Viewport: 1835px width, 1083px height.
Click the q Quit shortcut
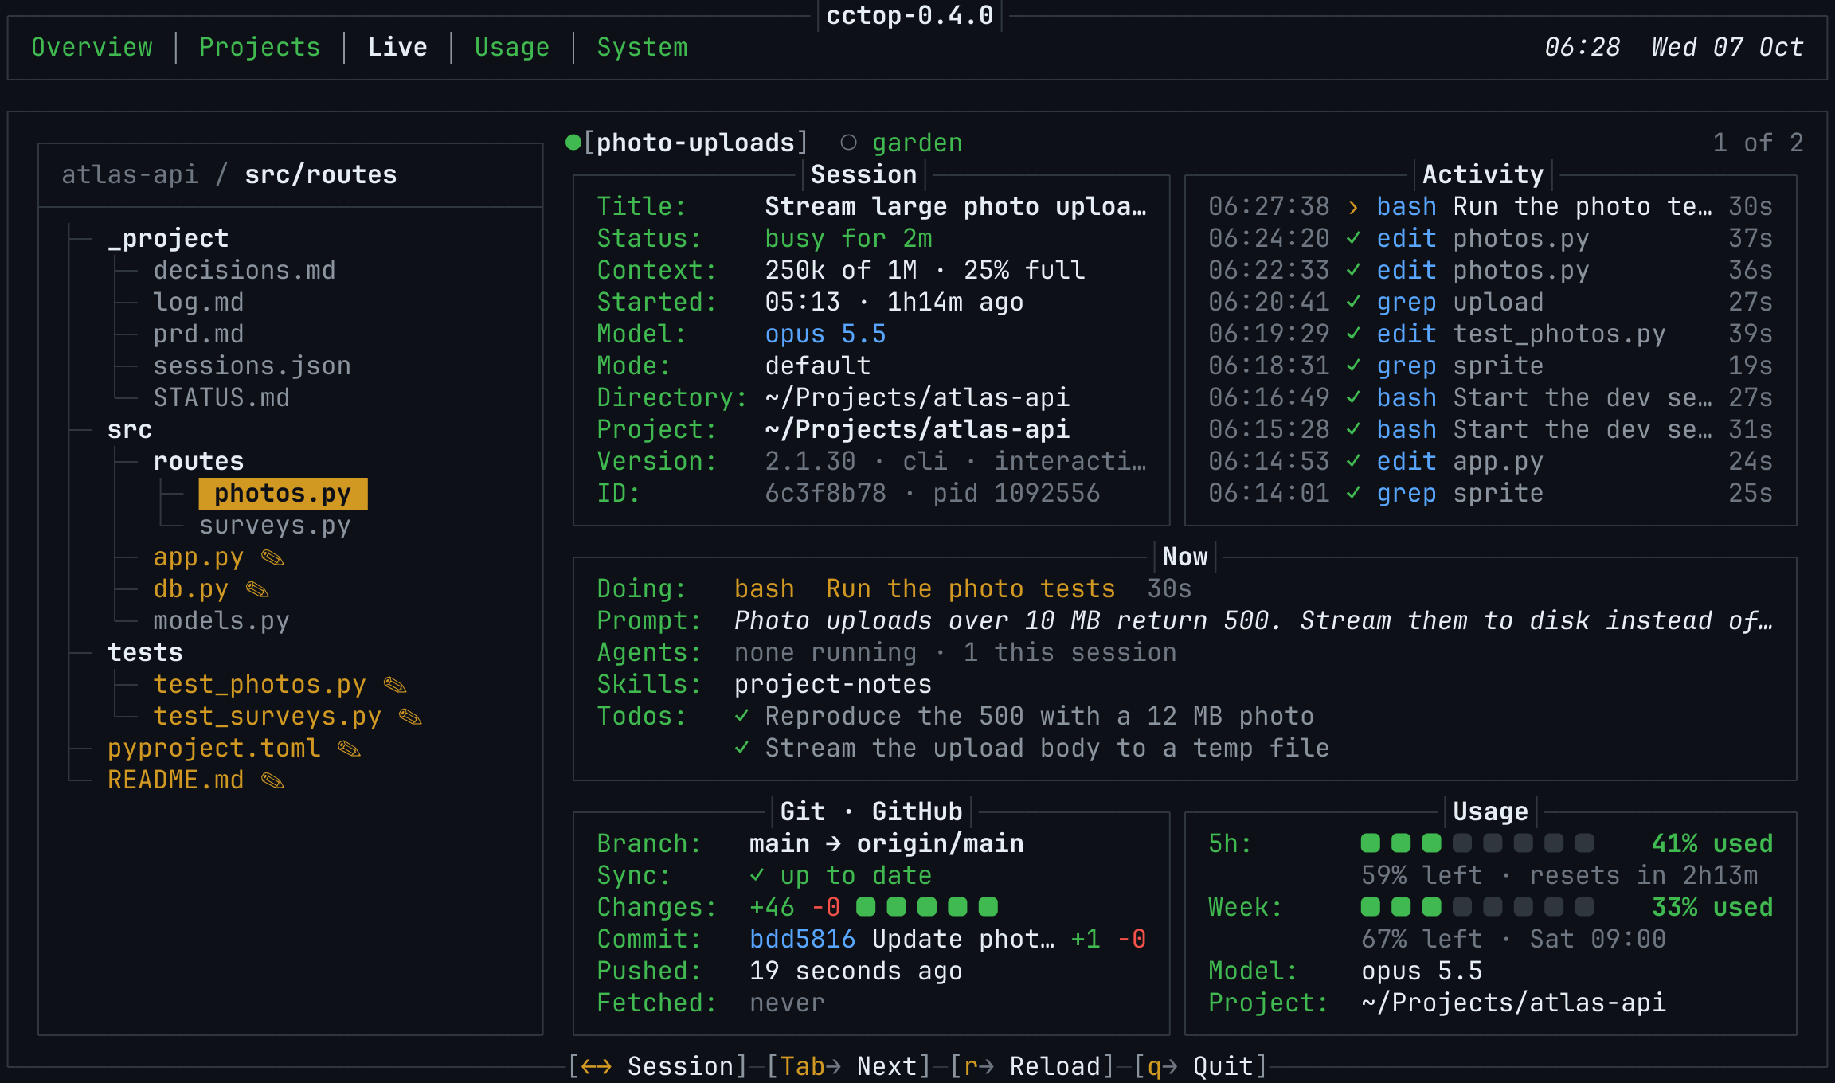(1200, 1065)
